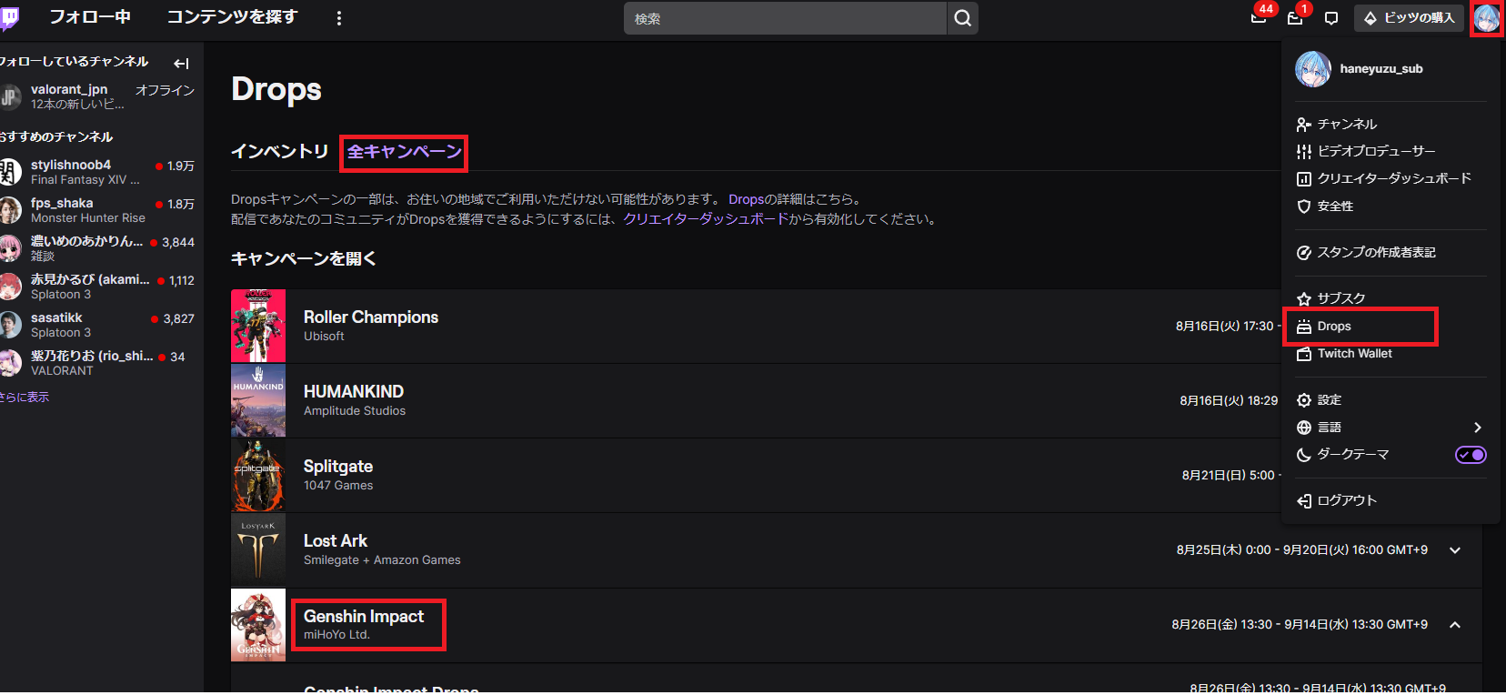This screenshot has width=1506, height=695.
Task: Open the Prime loot crown icon with 44 badge
Action: [1260, 18]
